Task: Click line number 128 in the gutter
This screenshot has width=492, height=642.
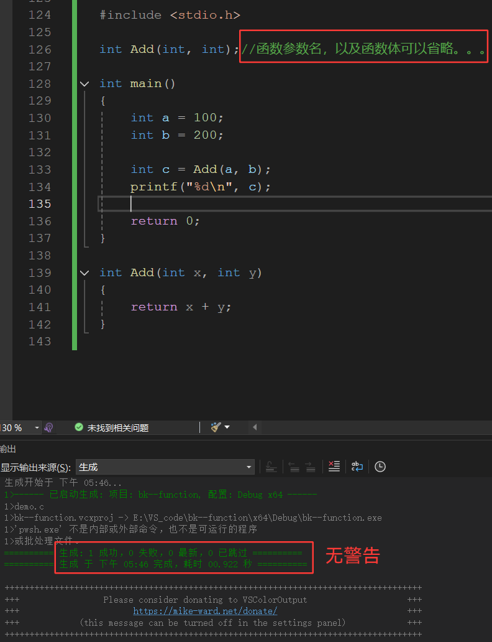Action: click(x=40, y=84)
